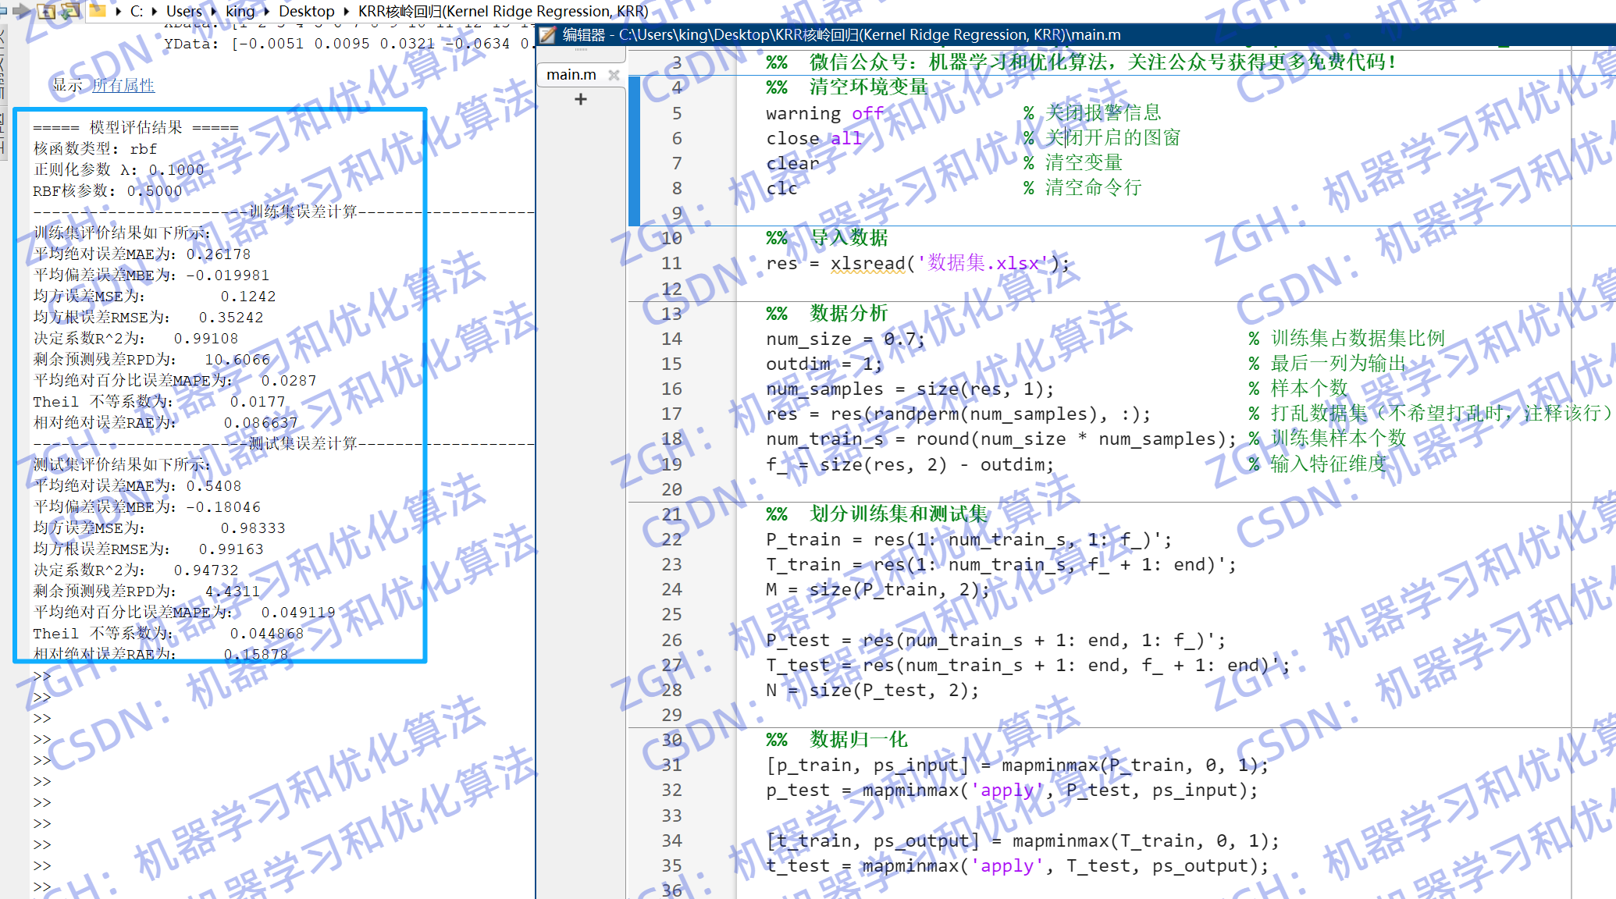Viewport: 1616px width, 899px height.
Task: Click the forward navigation arrow icon
Action: 22,10
